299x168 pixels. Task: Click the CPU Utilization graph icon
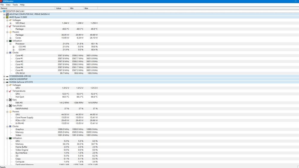pyautogui.click(x=10, y=41)
